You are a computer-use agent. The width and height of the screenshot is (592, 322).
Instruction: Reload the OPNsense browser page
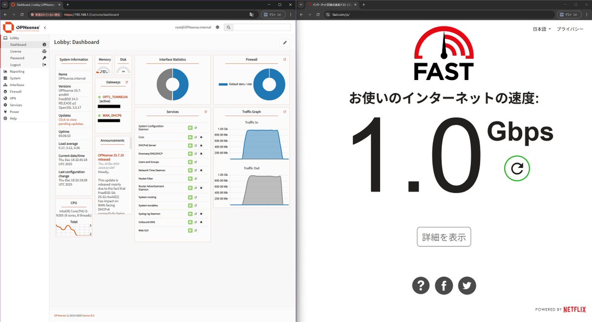[22, 14]
